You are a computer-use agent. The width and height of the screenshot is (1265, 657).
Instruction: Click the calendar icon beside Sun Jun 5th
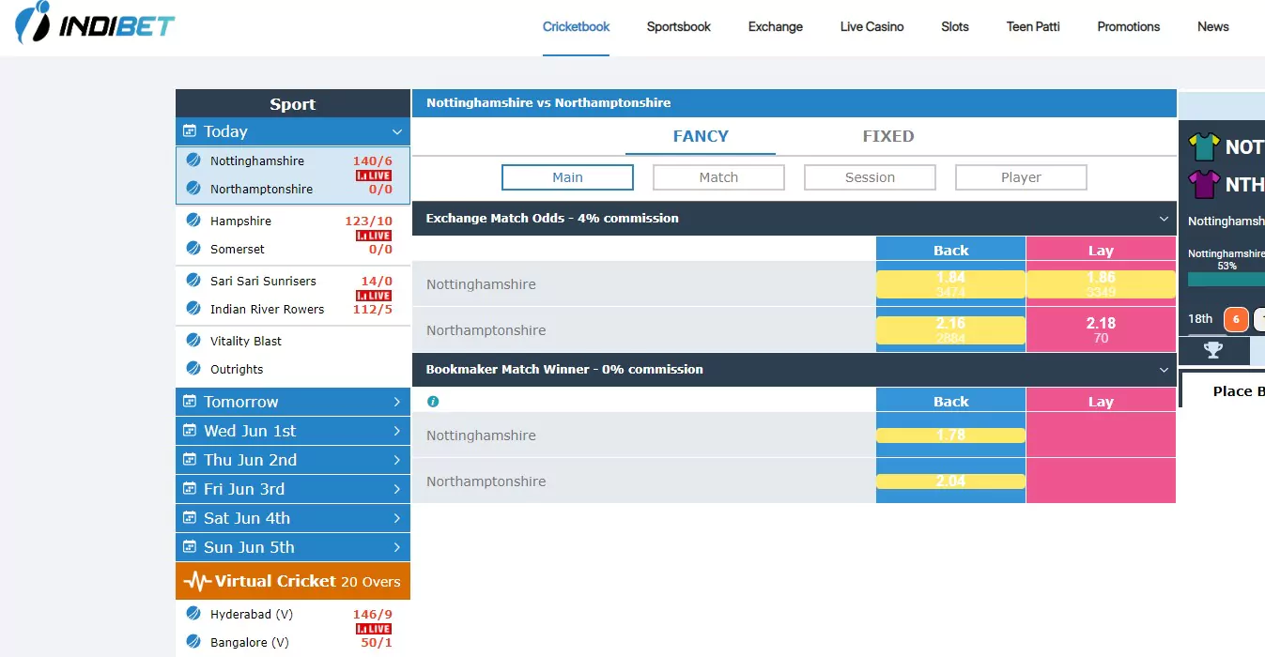pos(190,547)
